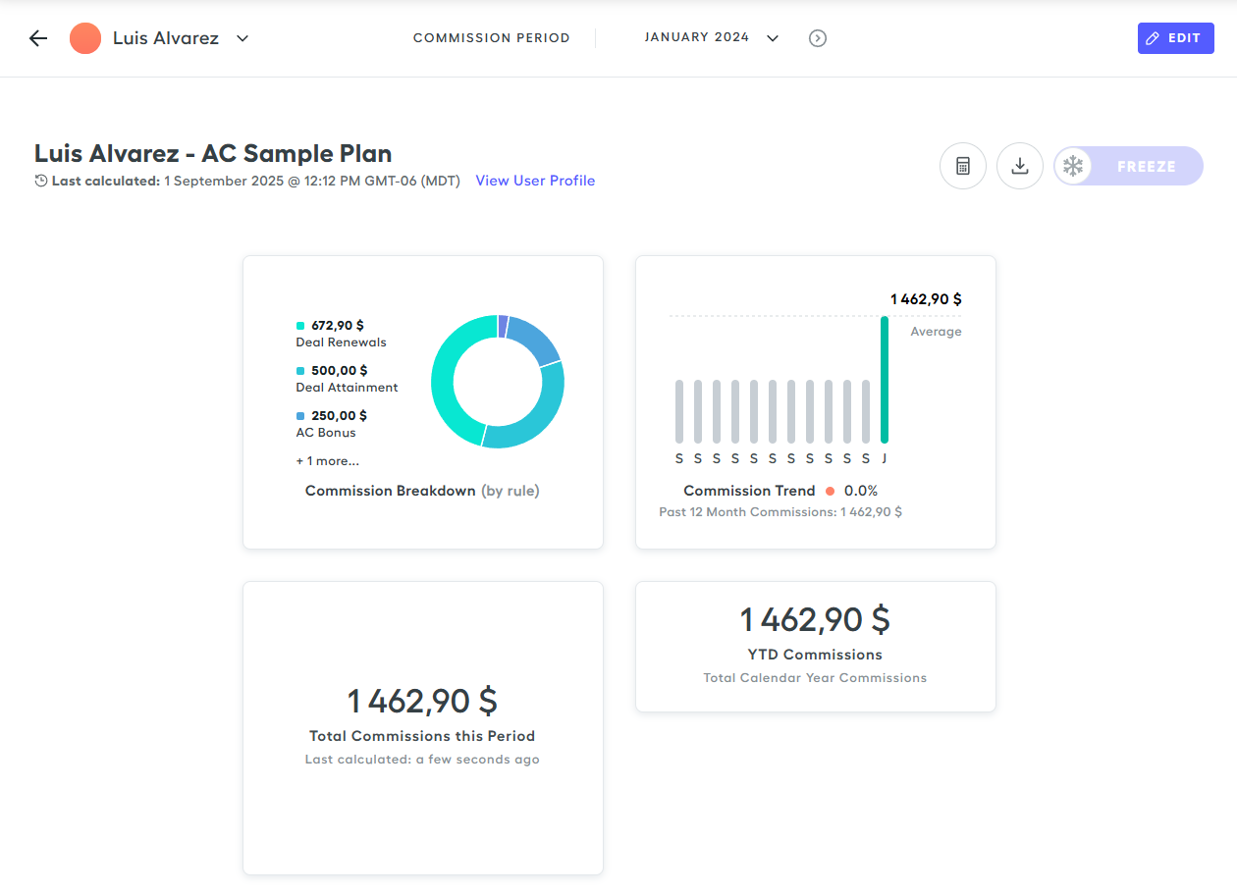Click the Last calculated history icon
The image size is (1237, 895).
(41, 181)
